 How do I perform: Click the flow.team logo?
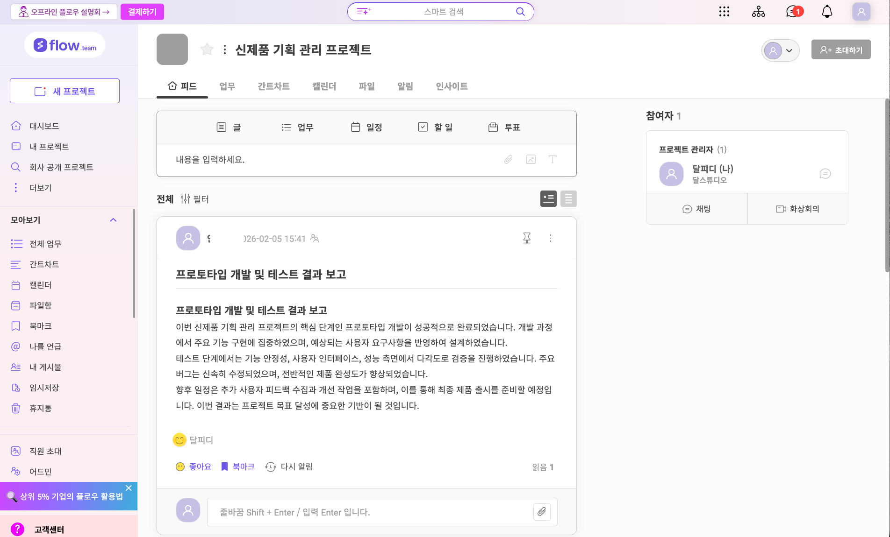coord(65,45)
